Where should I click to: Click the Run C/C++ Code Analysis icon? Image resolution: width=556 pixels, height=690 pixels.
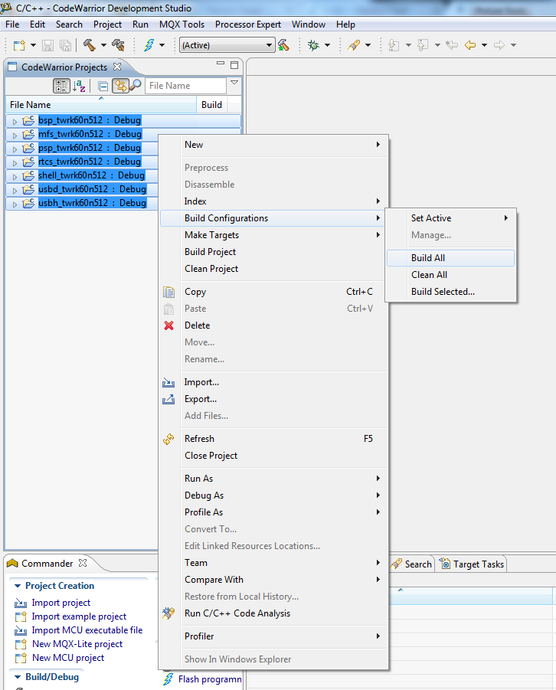click(169, 613)
